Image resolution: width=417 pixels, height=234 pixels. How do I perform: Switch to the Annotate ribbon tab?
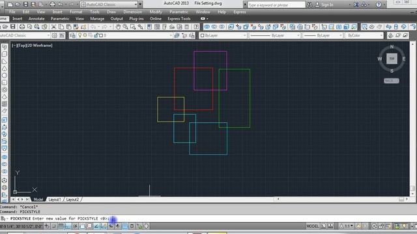tap(36, 19)
